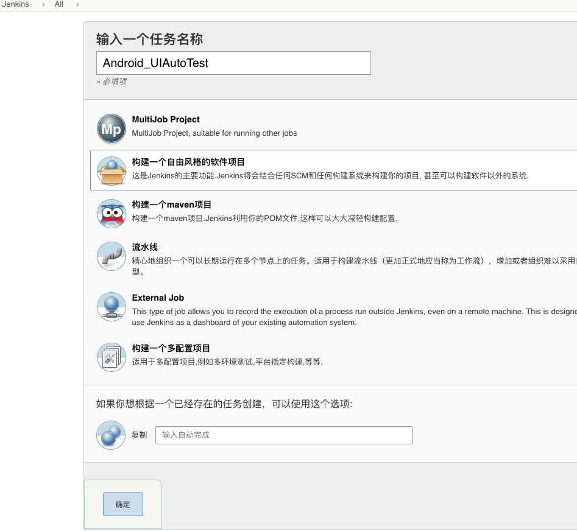
Task: Open the All breadcrumb link
Action: (59, 4)
